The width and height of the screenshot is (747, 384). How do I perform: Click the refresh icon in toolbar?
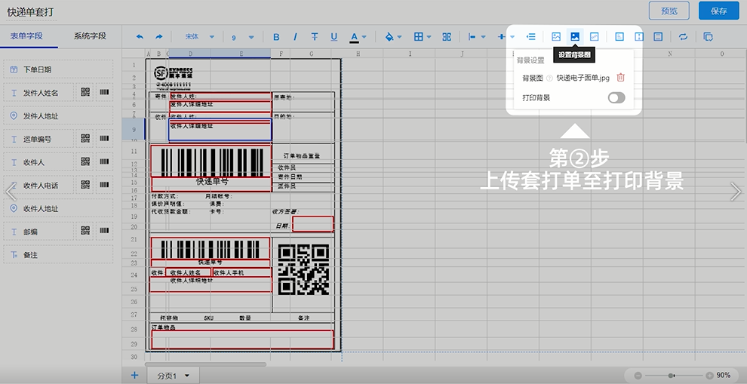(x=683, y=36)
